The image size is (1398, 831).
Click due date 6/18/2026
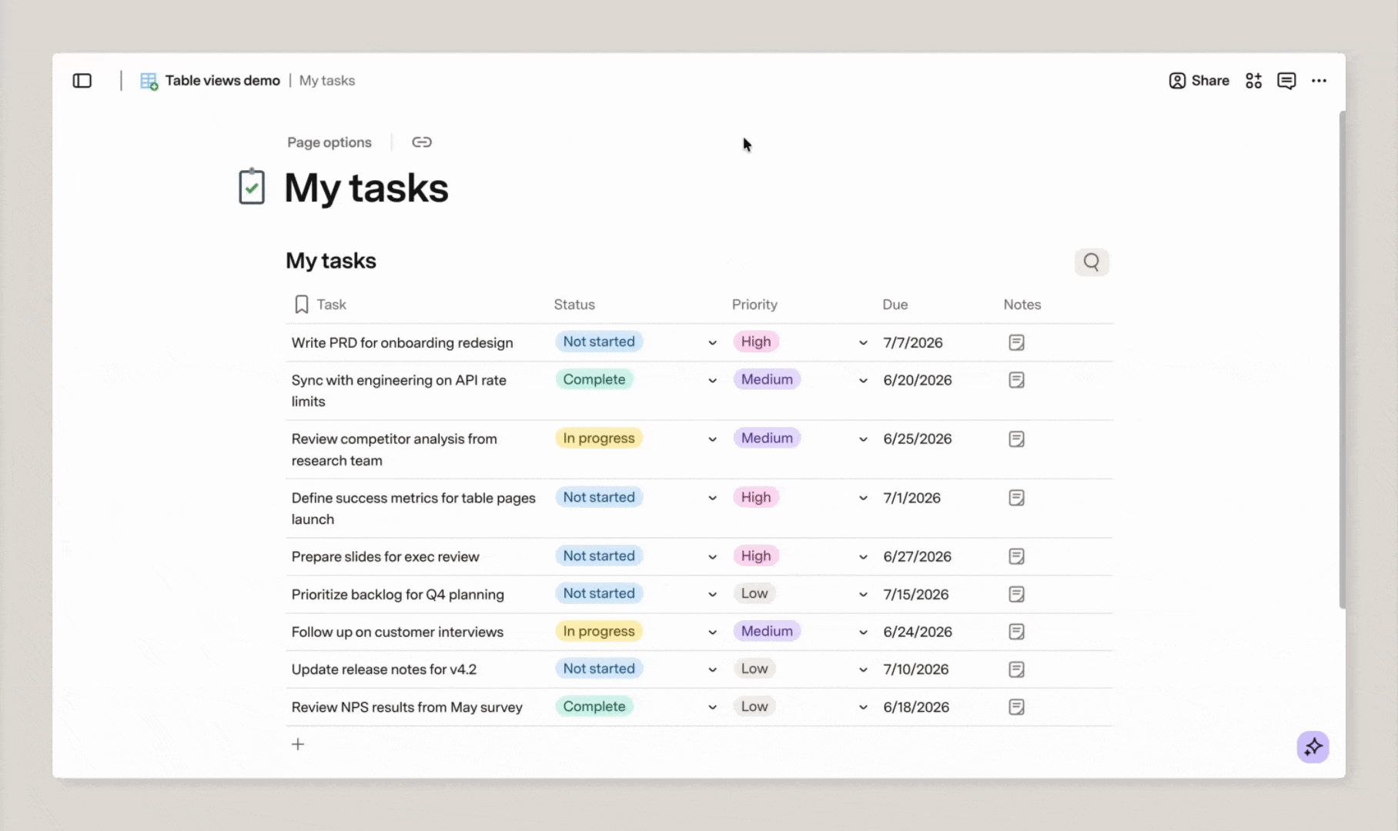(x=916, y=707)
